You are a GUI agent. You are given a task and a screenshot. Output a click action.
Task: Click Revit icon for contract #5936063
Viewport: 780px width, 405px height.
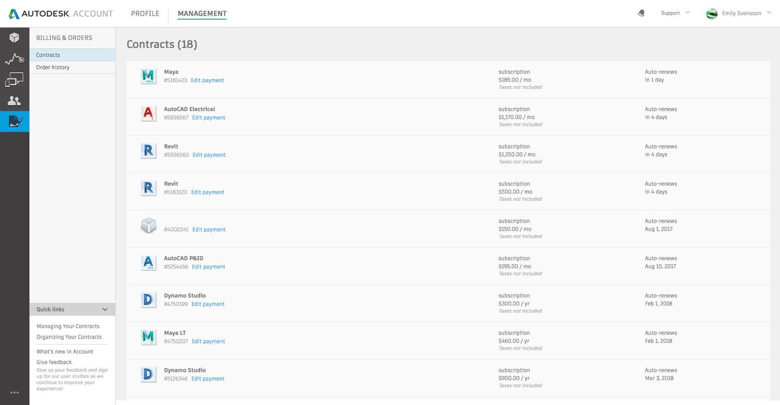tap(148, 151)
